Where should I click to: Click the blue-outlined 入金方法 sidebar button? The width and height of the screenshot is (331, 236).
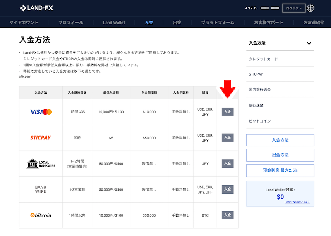coord(280,140)
